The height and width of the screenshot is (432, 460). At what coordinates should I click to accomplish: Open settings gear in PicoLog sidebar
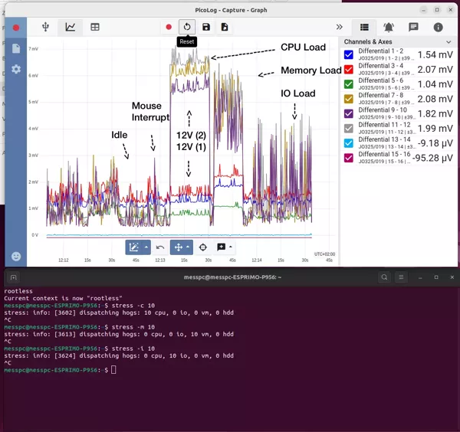tap(16, 69)
